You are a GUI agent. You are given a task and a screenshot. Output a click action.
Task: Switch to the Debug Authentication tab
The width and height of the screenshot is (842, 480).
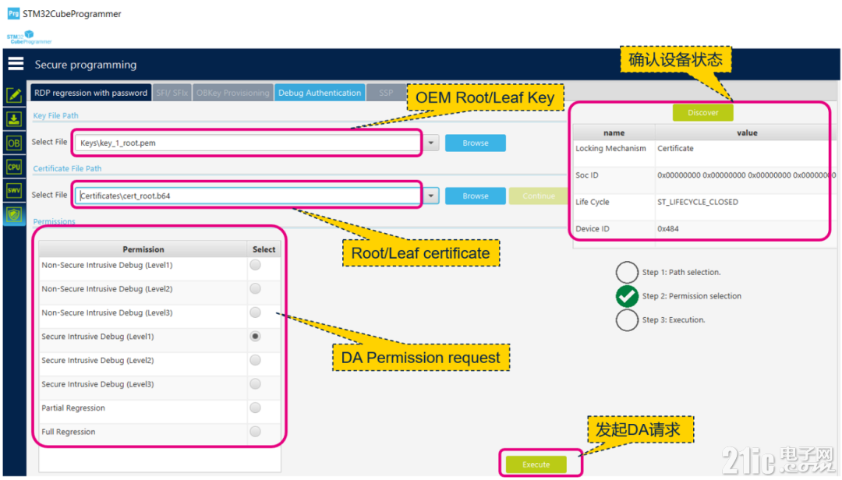coord(320,93)
